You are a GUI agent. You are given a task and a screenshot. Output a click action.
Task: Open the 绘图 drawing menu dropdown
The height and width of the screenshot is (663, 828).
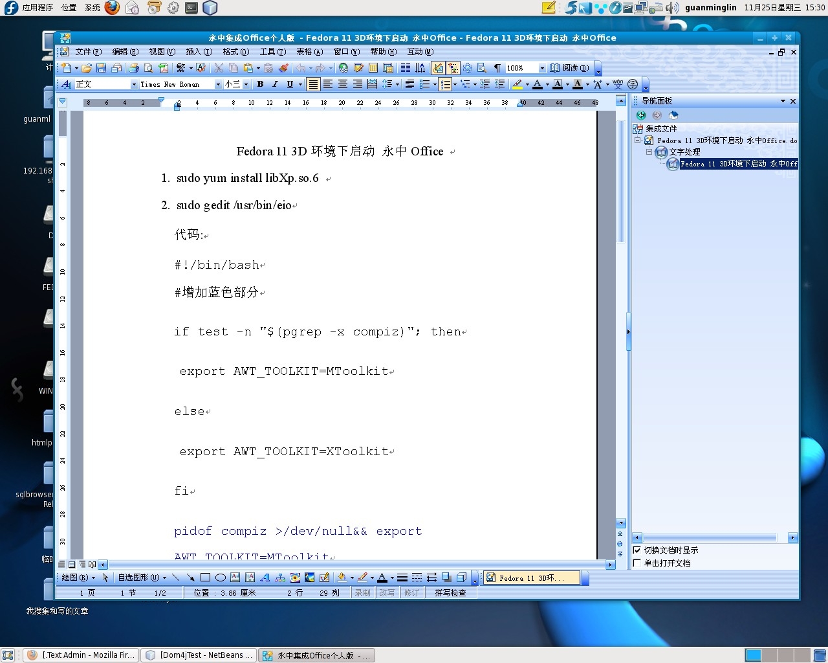(x=78, y=578)
